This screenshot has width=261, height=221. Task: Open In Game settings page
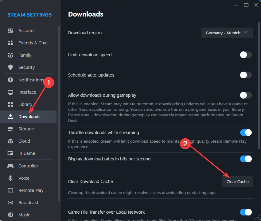(x=29, y=153)
